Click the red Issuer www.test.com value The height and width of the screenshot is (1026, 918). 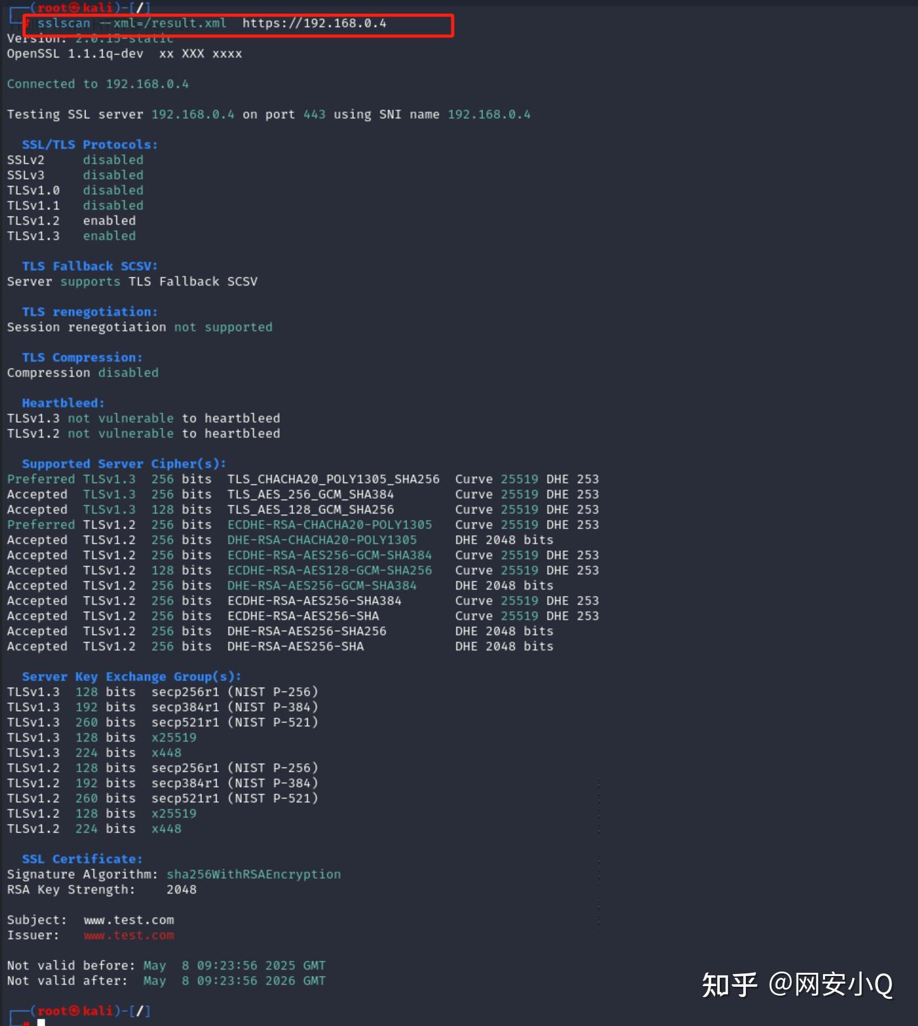click(129, 935)
